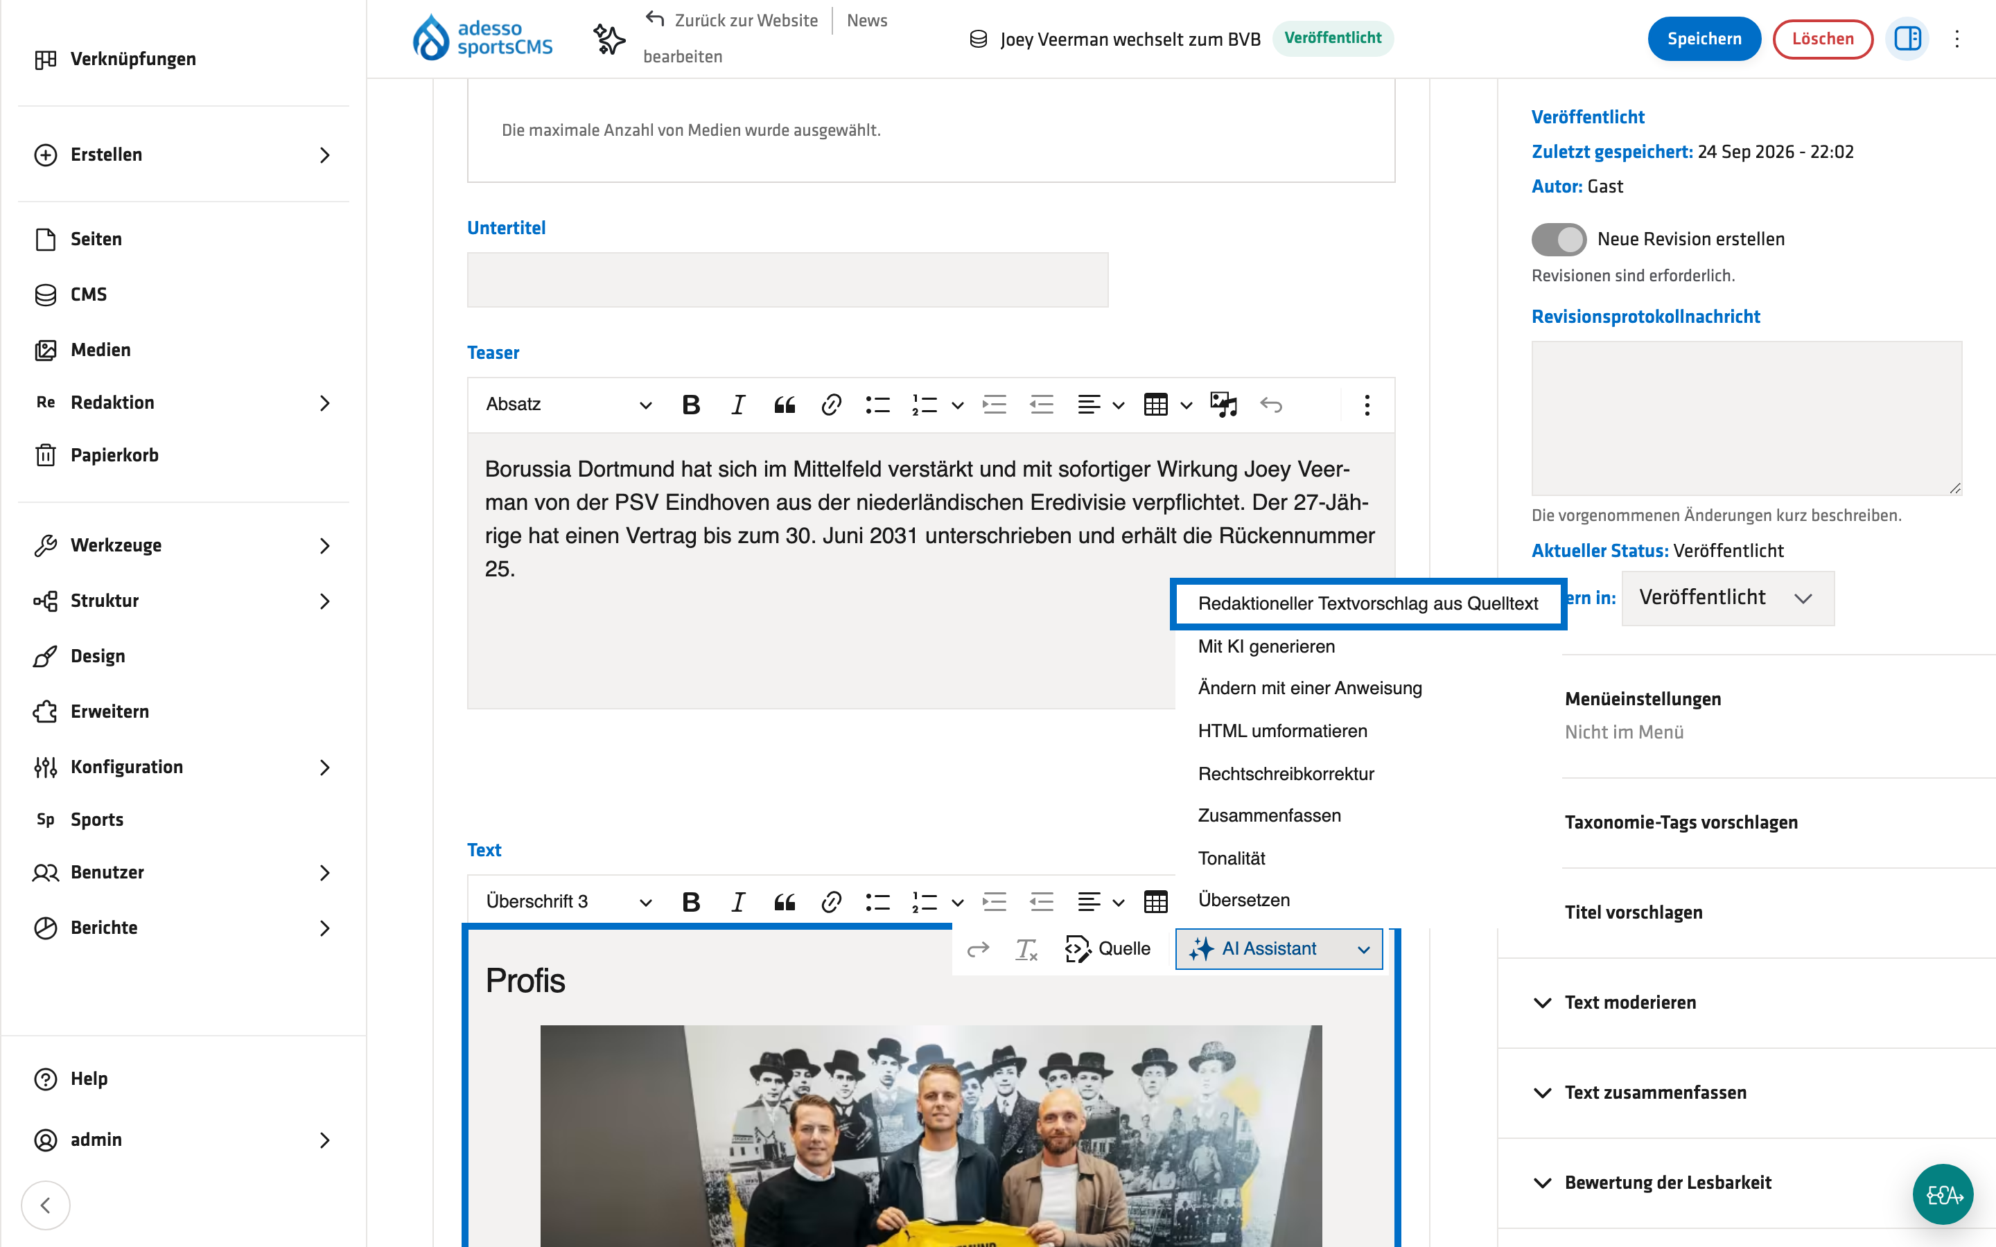Insert link in Teaser toolbar
1996x1247 pixels.
point(832,405)
